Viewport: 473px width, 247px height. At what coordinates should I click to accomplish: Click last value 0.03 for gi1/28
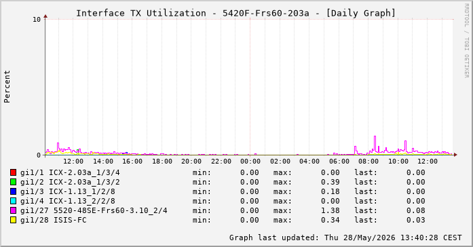click(416, 220)
